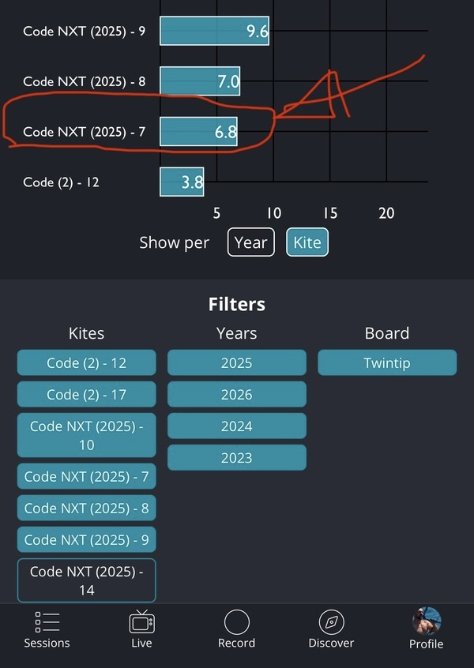This screenshot has width=474, height=668.
Task: Enable the Code NXT (2025) - 14 filter
Action: pyautogui.click(x=86, y=580)
